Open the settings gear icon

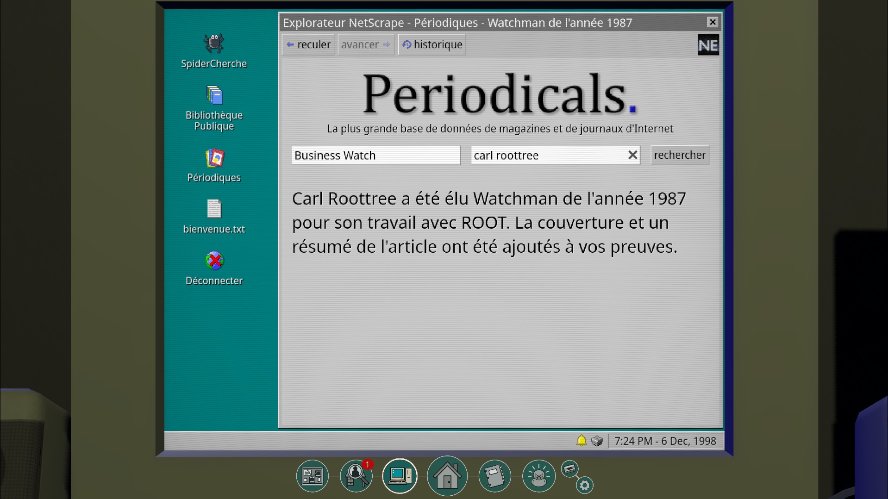[584, 485]
